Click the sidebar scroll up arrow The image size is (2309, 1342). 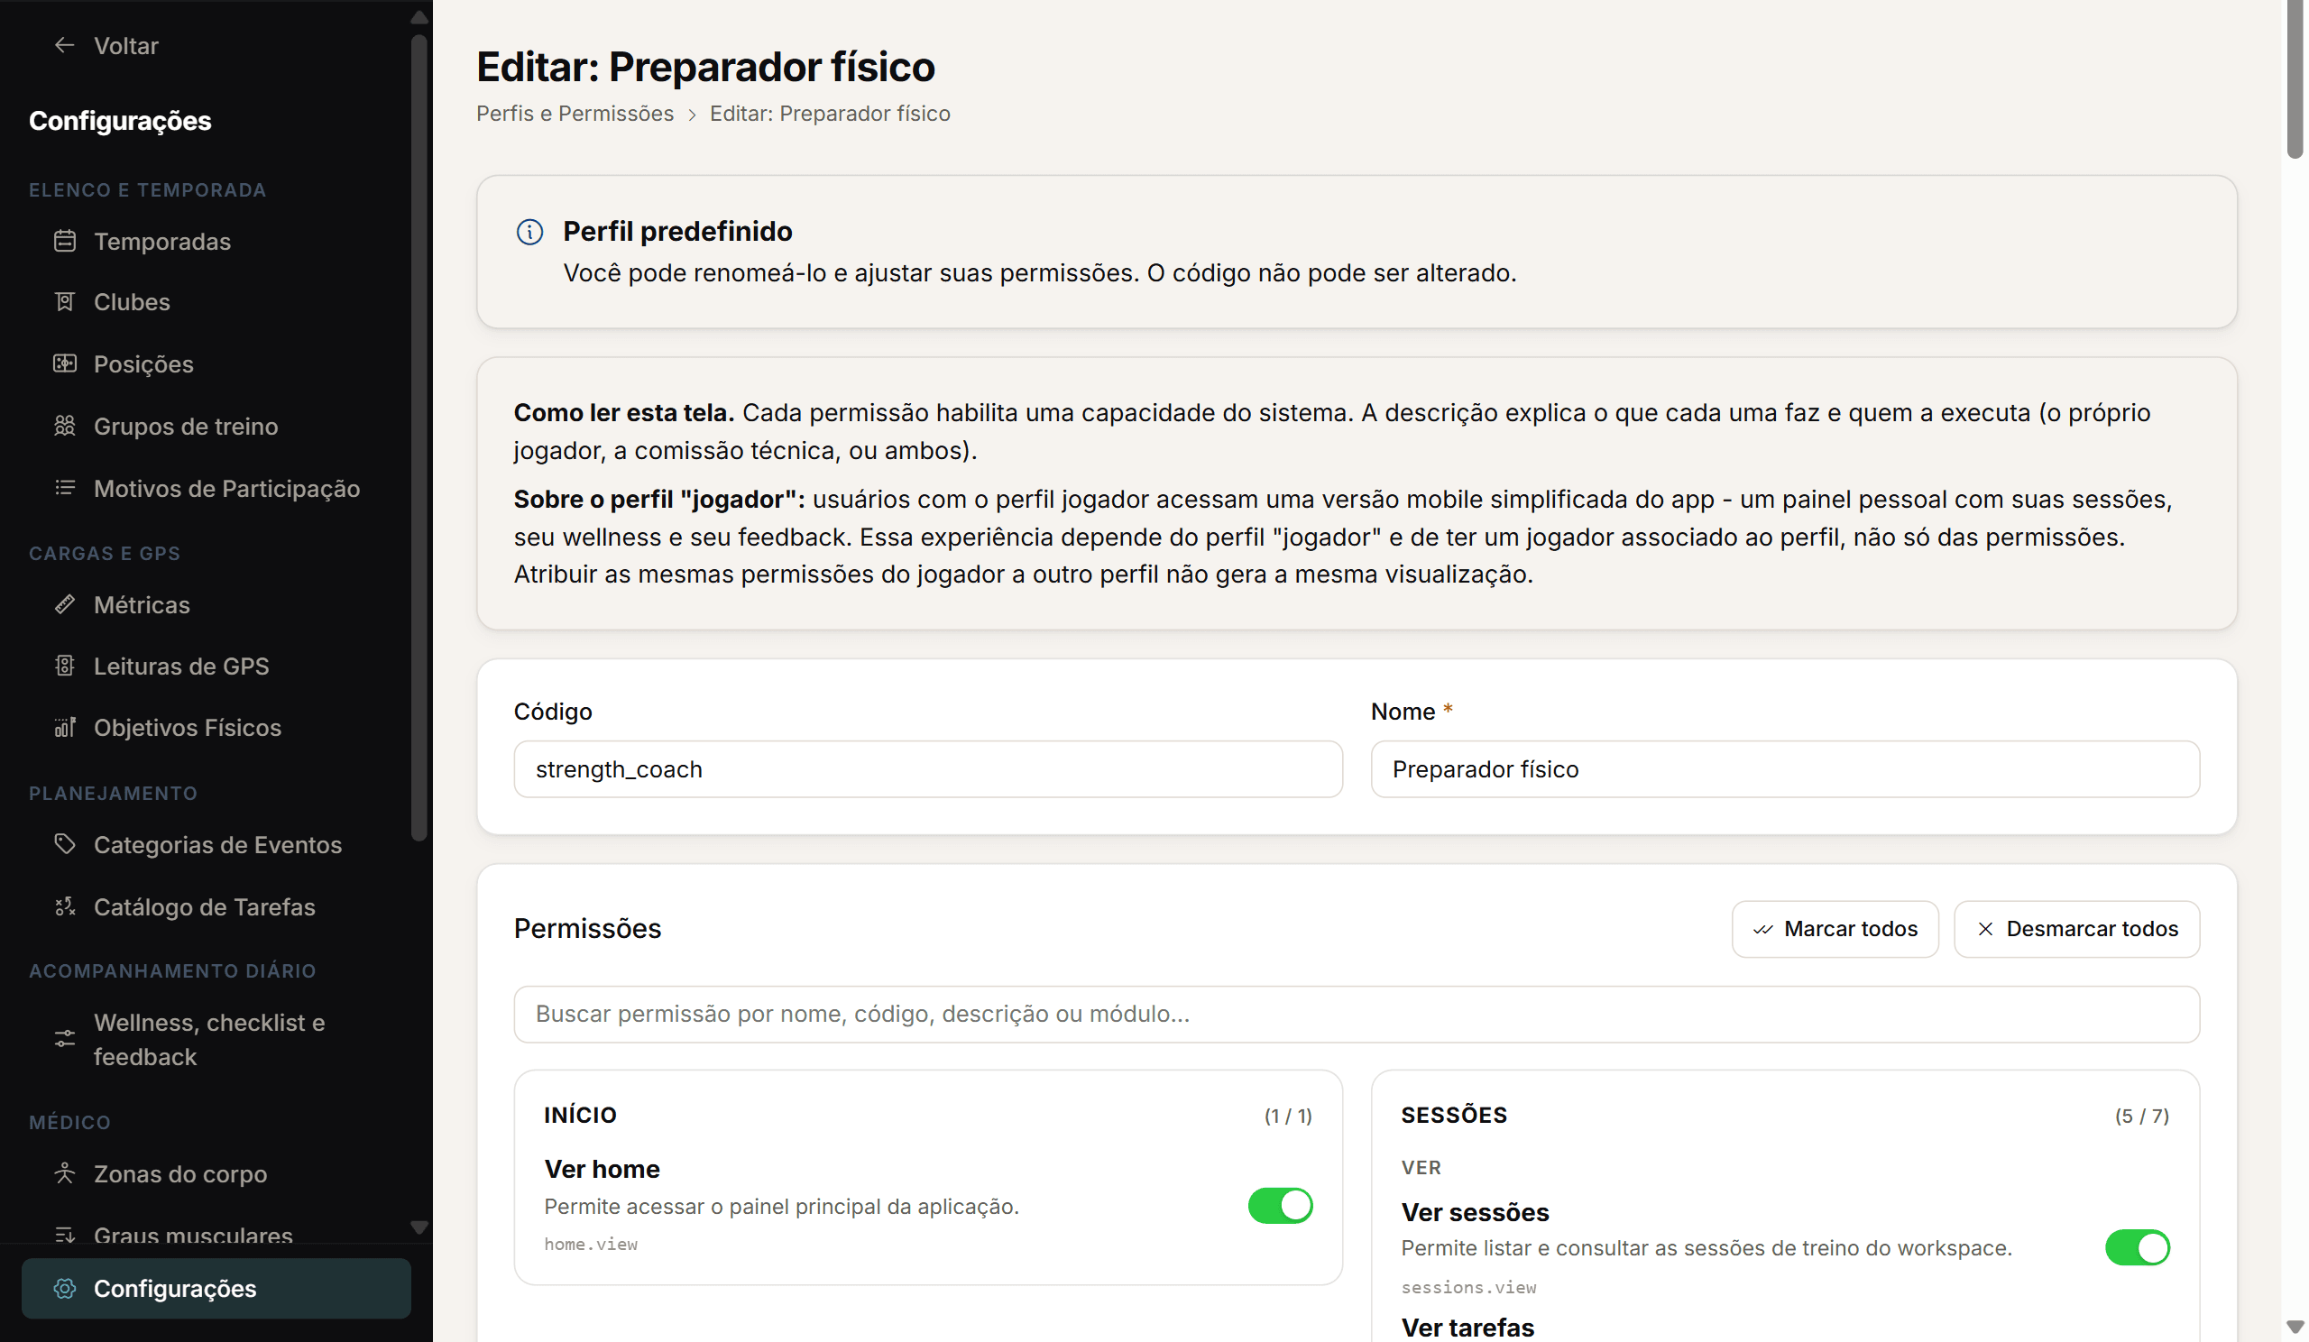pyautogui.click(x=419, y=16)
